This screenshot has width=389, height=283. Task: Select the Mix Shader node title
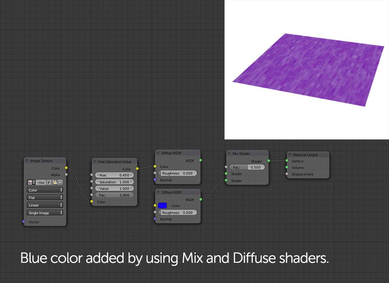pos(241,154)
